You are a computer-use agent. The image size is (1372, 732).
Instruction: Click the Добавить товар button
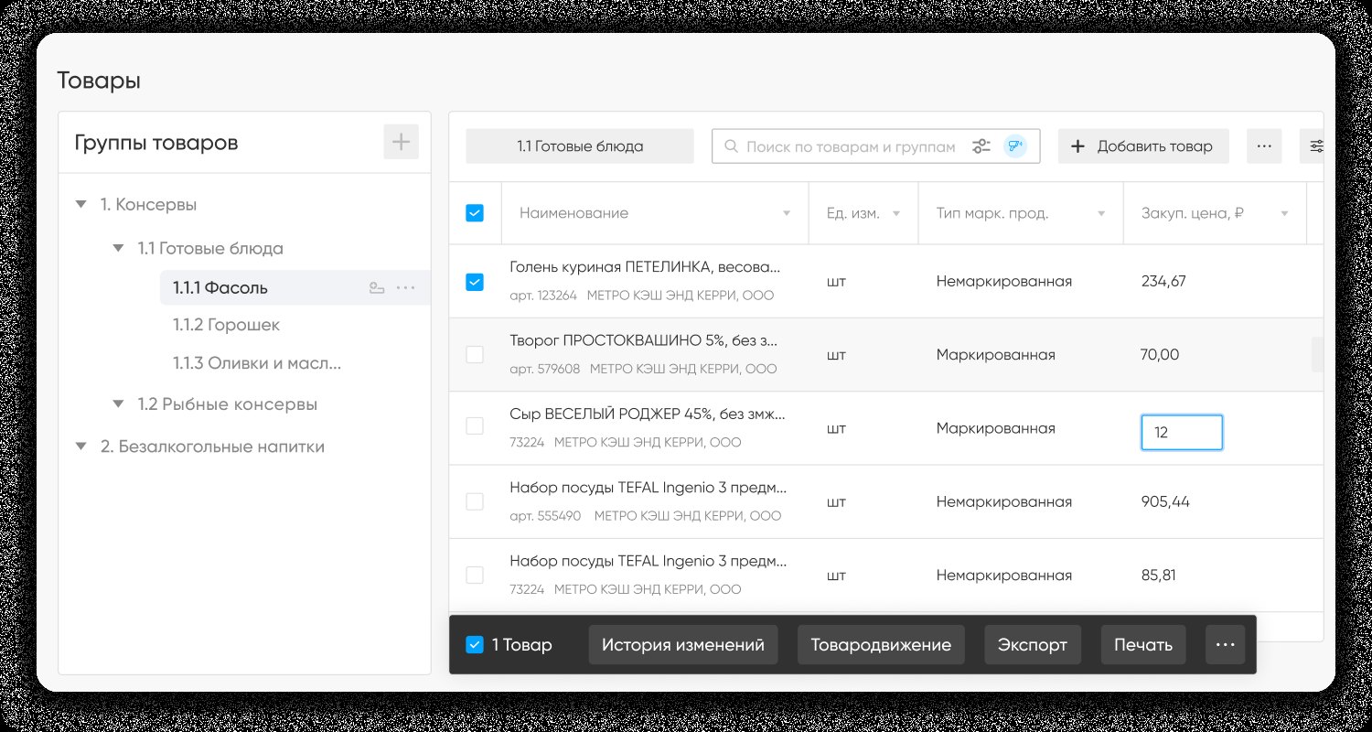[1143, 146]
